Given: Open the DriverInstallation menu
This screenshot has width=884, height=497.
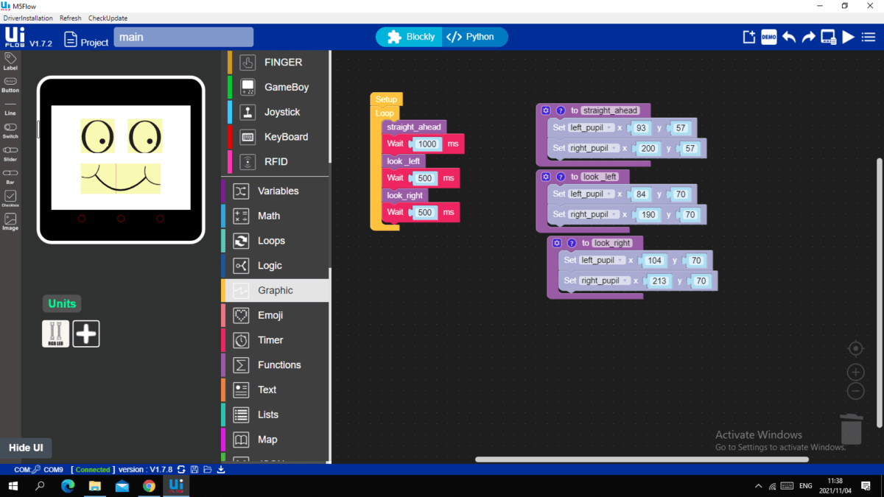Looking at the screenshot, I should click(x=28, y=18).
